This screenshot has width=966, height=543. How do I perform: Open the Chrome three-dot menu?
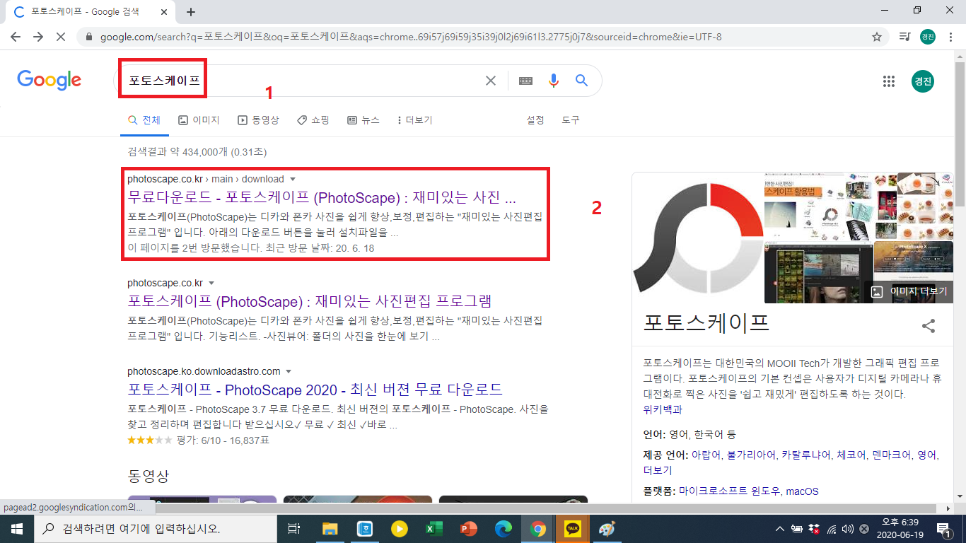point(950,37)
